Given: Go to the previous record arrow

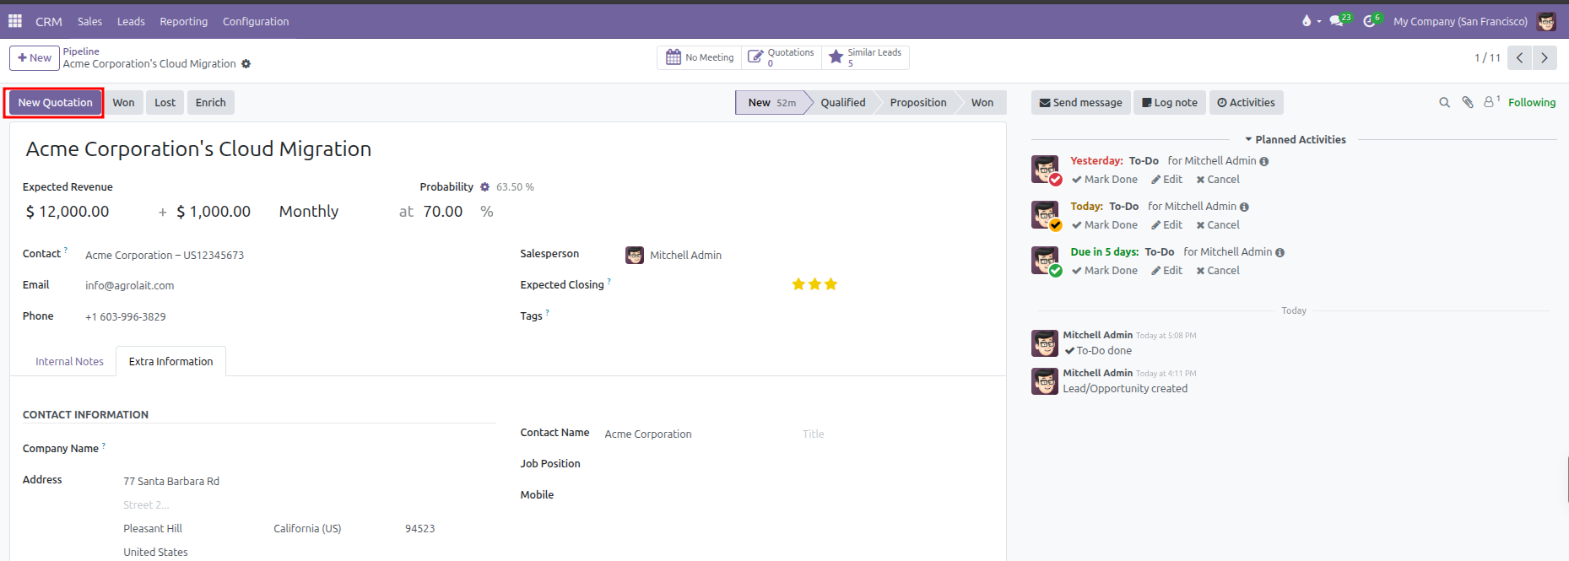Looking at the screenshot, I should click(1519, 57).
